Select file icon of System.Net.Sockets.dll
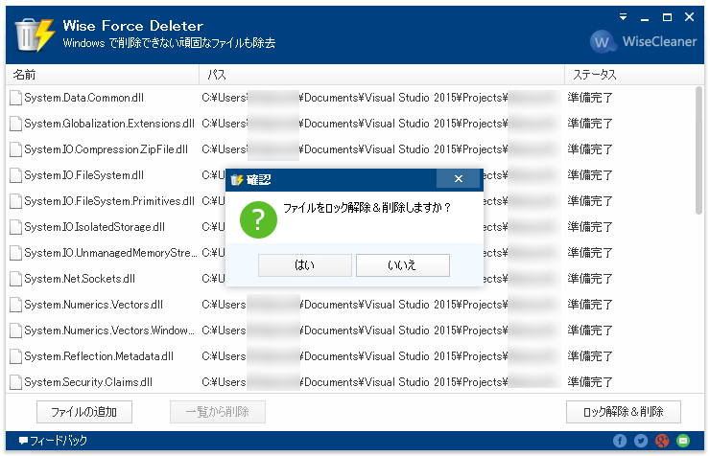The height and width of the screenshot is (456, 710). click(16, 279)
